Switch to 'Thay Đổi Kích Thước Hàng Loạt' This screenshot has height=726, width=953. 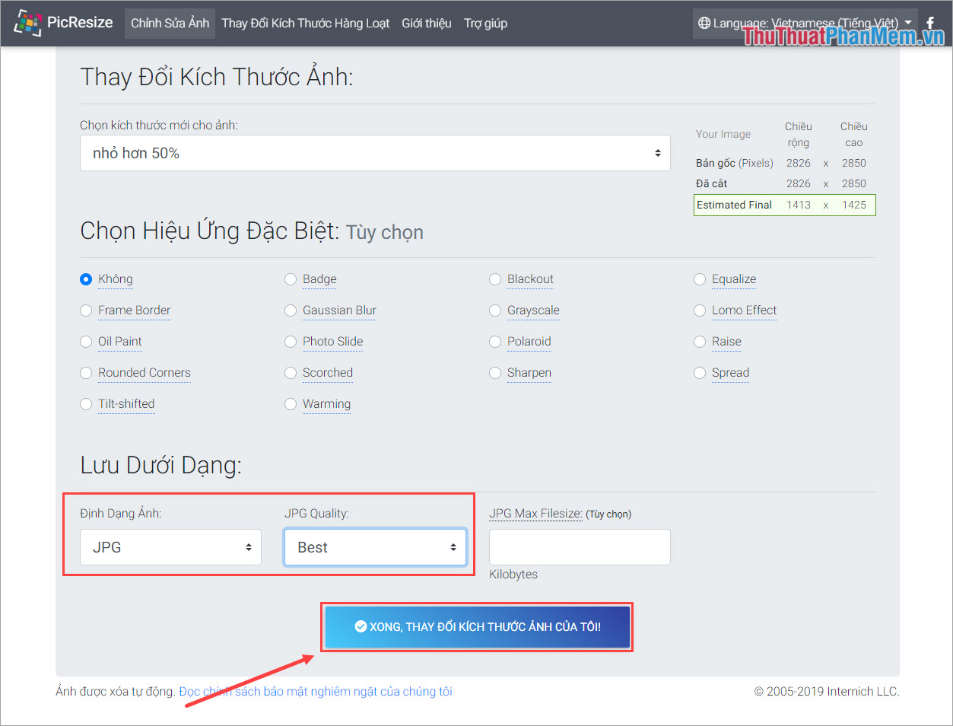coord(306,23)
